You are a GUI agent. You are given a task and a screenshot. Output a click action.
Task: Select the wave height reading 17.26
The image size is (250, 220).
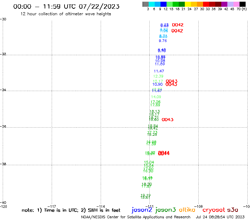click(x=155, y=102)
